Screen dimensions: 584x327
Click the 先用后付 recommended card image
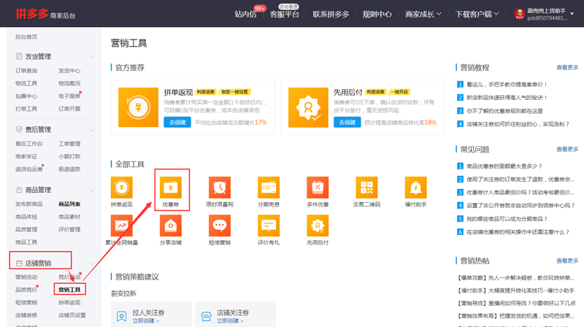(308, 107)
